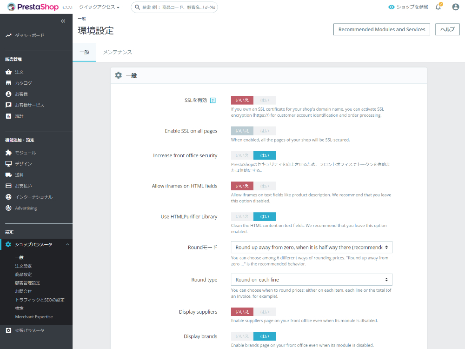Open Design (デザイン) monitor icon
This screenshot has height=349, width=465.
[x=8, y=164]
